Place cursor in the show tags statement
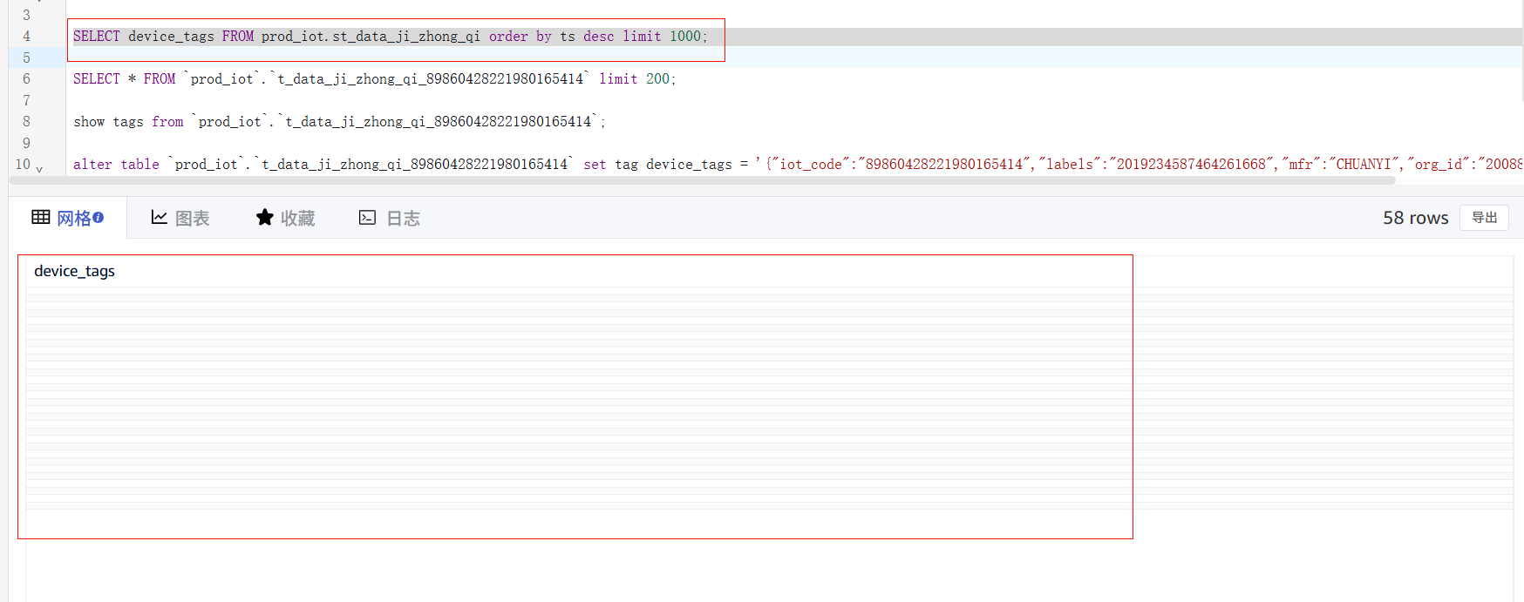 click(338, 122)
